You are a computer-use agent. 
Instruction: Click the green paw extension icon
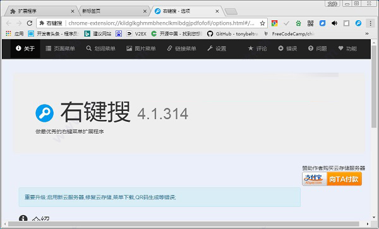click(x=298, y=23)
